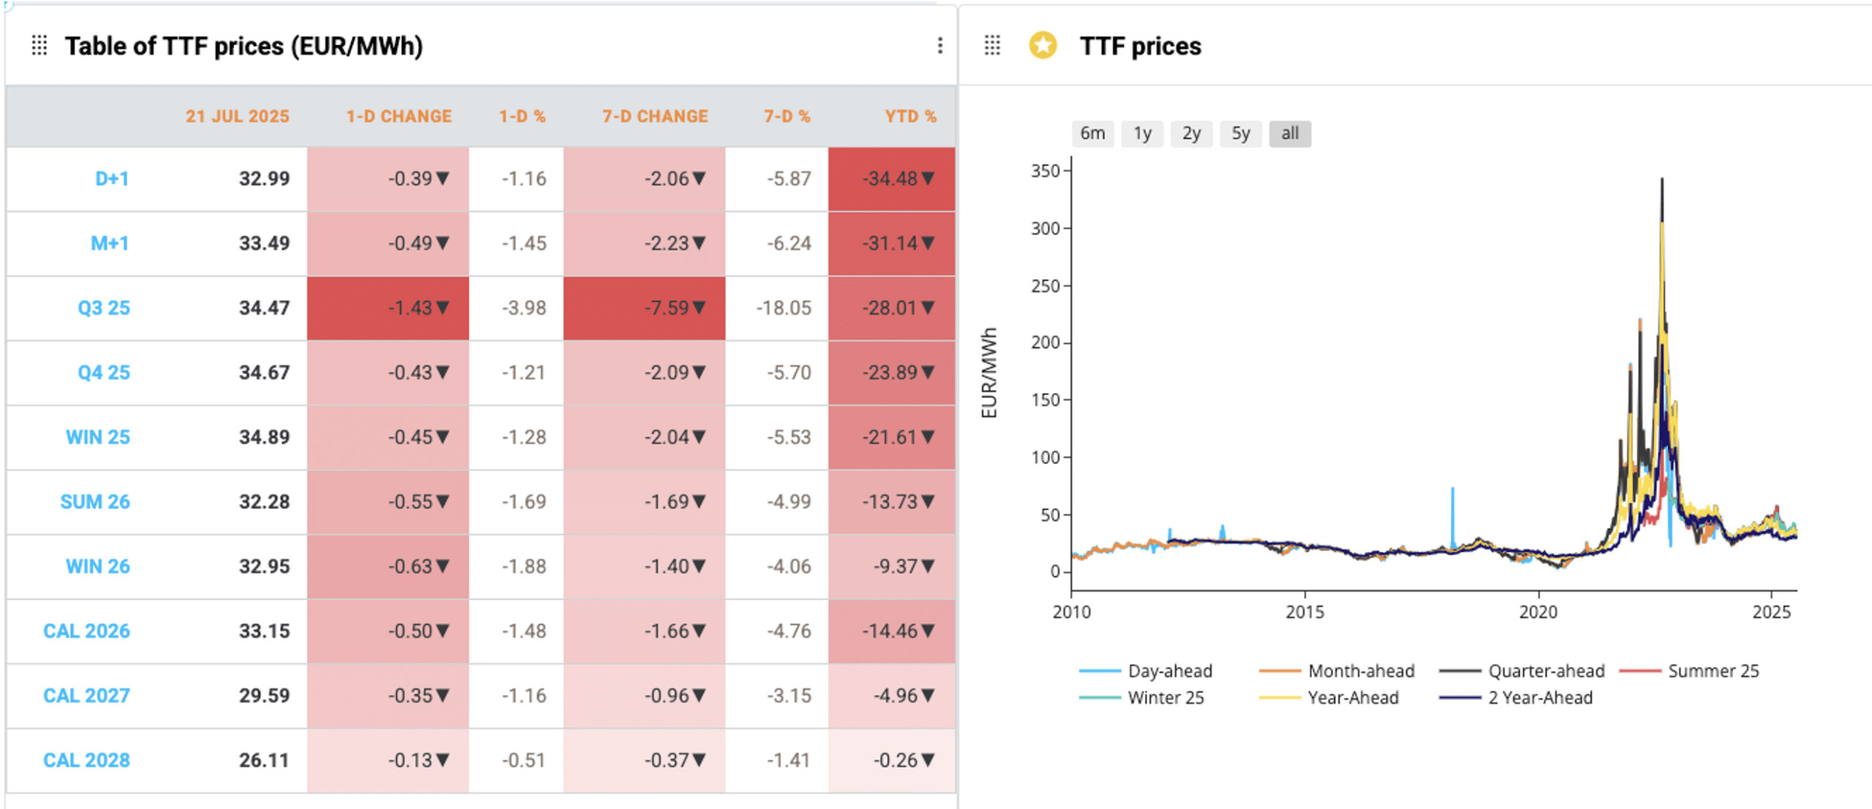Click the drag handle icon beside the chart star
Viewport: 1872px width, 809px height.
(x=992, y=45)
